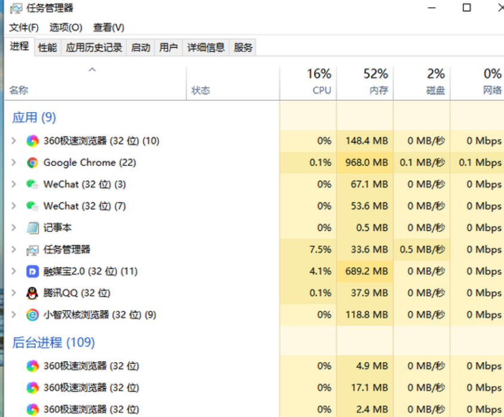Switch to the 详细信息 tab

(x=205, y=48)
